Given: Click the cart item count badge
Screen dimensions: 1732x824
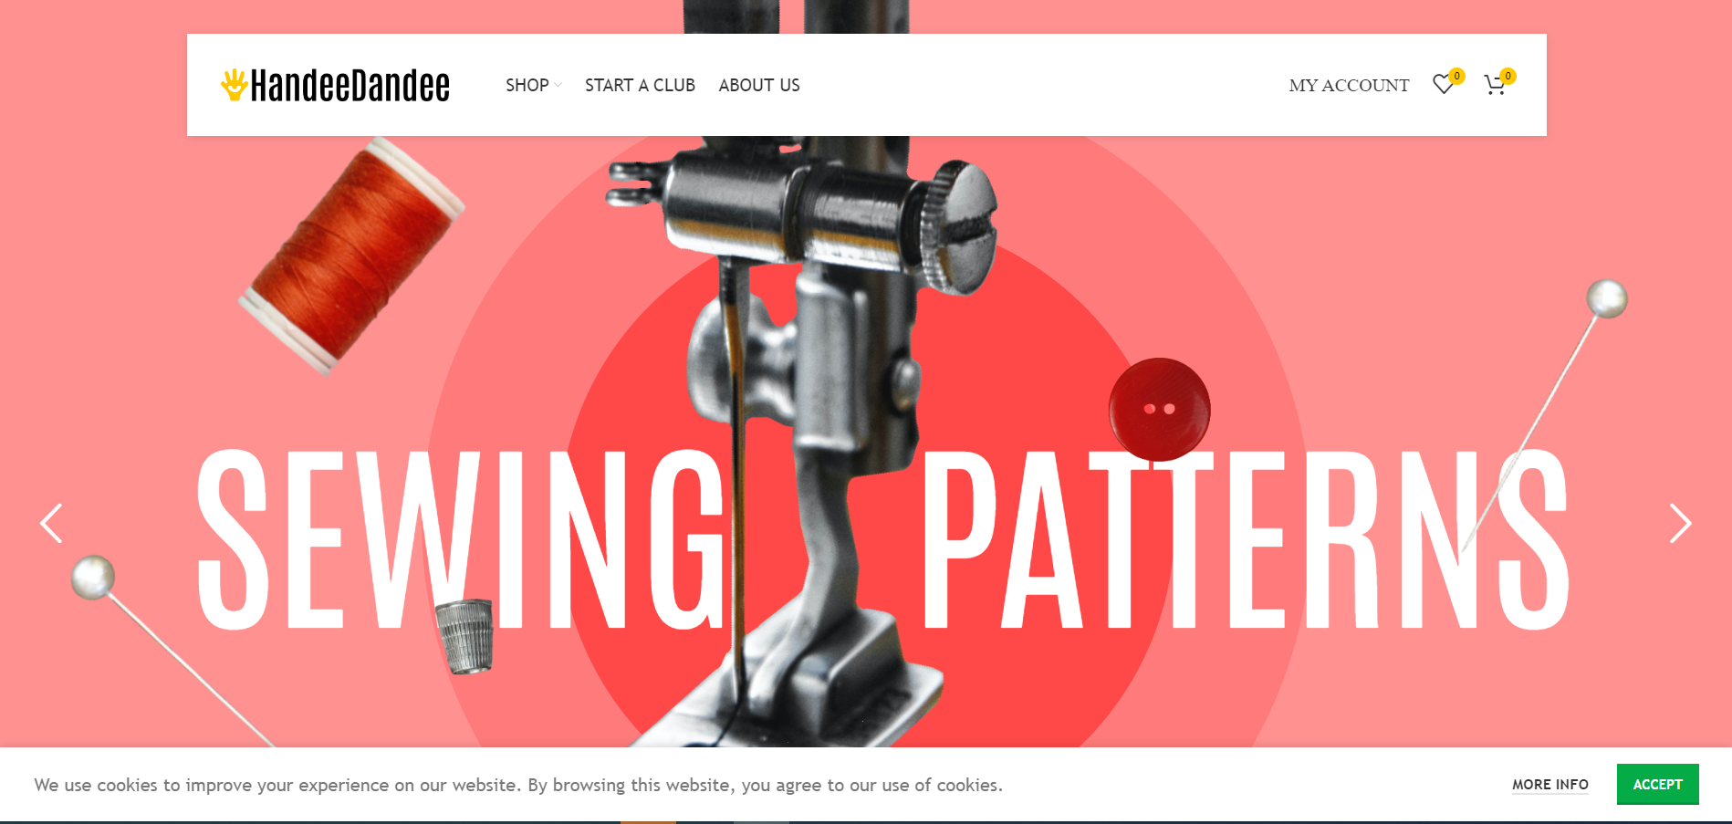Looking at the screenshot, I should tap(1508, 76).
